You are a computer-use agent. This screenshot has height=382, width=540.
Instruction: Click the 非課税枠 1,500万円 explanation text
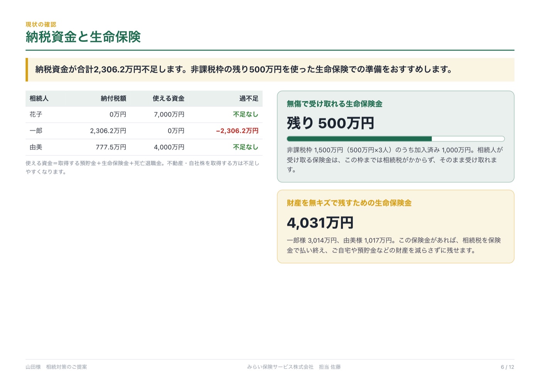tap(395, 160)
